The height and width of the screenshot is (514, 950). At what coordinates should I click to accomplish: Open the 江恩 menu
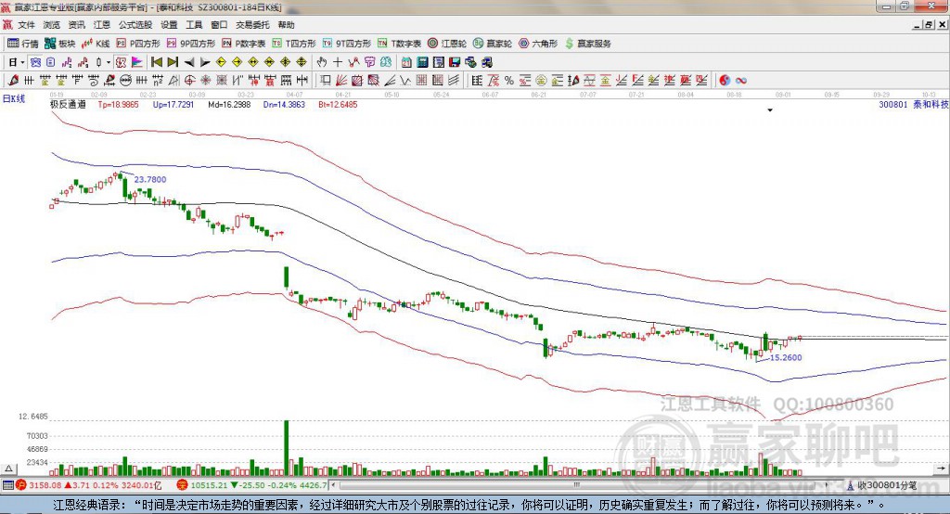pyautogui.click(x=102, y=25)
